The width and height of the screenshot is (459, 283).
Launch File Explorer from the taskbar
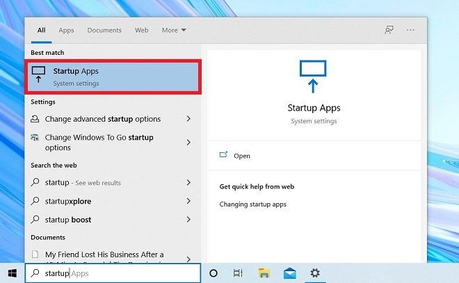tap(264, 273)
